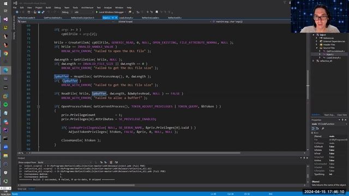The height and width of the screenshot is (196, 349).
Task: Click the code editor vertical scrollbar
Action: click(308, 84)
